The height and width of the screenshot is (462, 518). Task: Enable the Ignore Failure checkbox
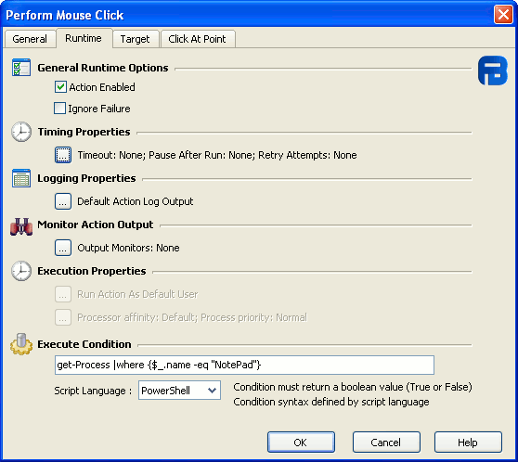[x=59, y=109]
